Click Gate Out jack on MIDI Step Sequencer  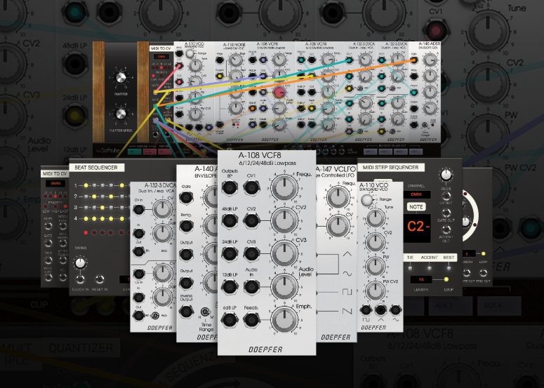click(446, 212)
